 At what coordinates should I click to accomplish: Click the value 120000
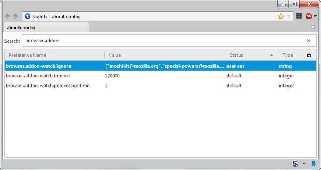(113, 76)
